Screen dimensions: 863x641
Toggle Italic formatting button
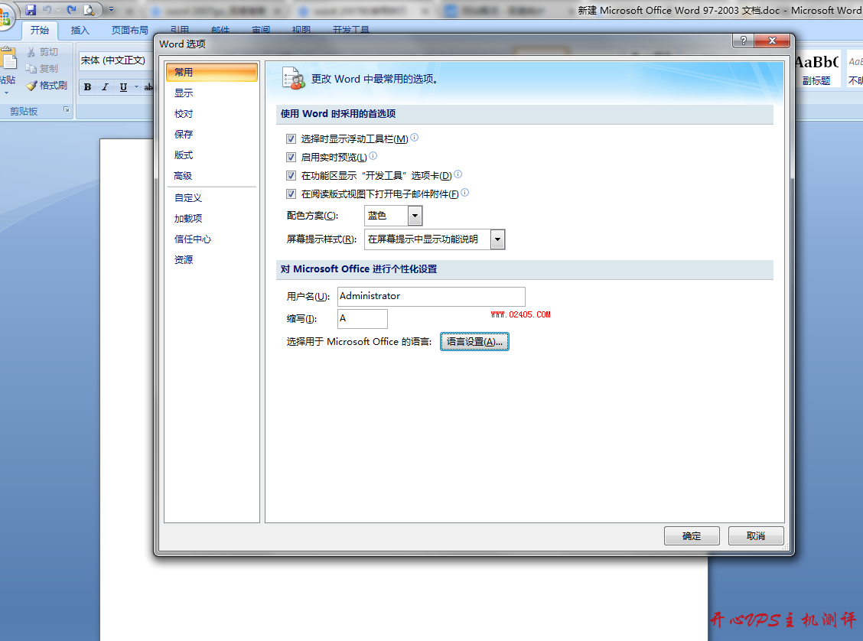[105, 87]
